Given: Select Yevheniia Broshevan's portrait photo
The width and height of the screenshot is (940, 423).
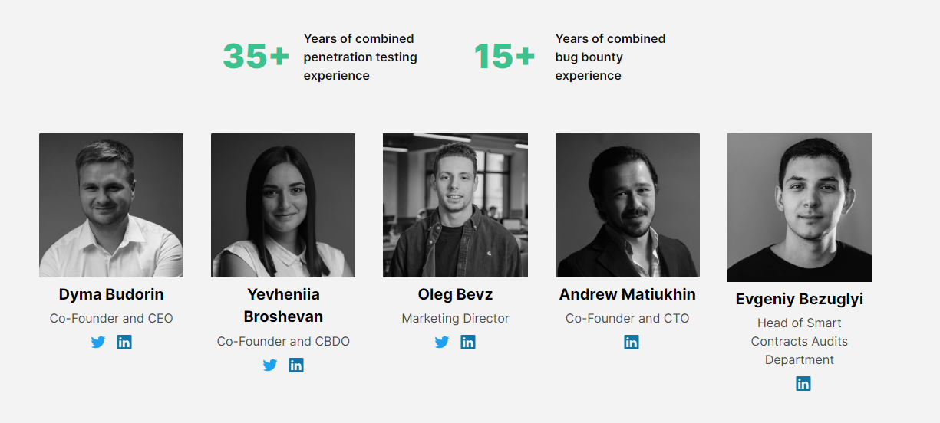Looking at the screenshot, I should [x=283, y=205].
